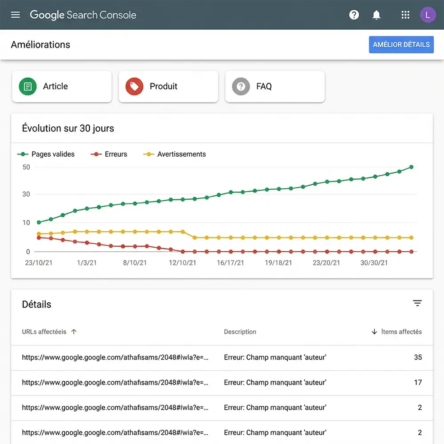This screenshot has width=444, height=444.
Task: Open the filter icon in the Détails panel
Action: (417, 303)
